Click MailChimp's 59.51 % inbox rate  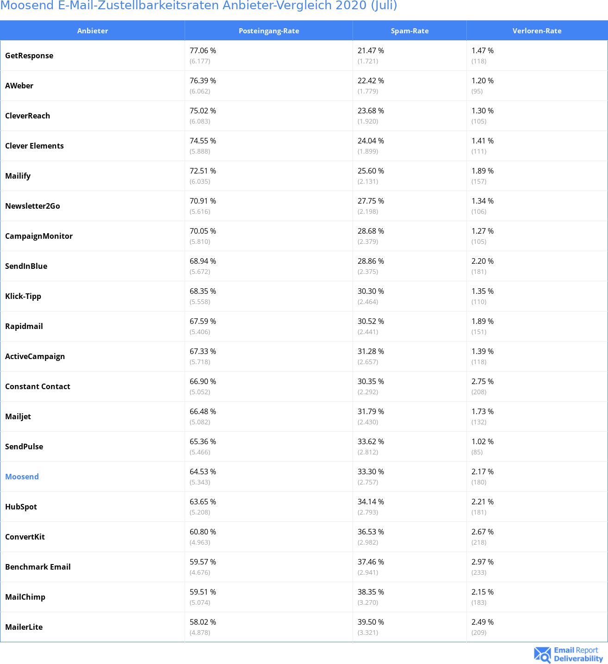[x=203, y=592]
